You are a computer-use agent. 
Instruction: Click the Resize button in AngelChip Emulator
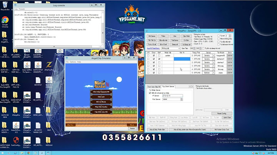(x=132, y=129)
